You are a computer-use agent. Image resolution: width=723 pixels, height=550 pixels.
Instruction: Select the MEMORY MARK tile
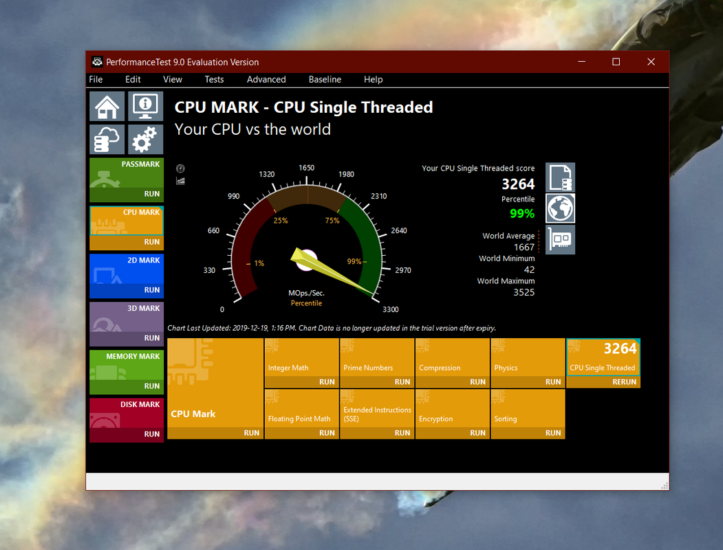click(x=127, y=365)
